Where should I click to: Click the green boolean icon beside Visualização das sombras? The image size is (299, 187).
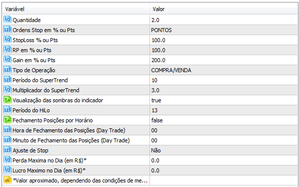[x=7, y=100]
